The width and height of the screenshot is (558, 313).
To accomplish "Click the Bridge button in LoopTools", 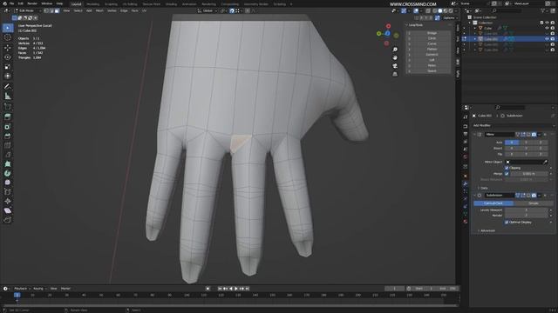I will click(x=432, y=33).
